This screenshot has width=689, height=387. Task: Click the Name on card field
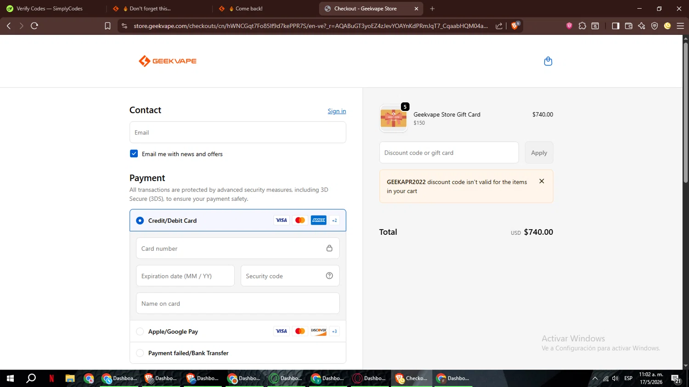238,303
